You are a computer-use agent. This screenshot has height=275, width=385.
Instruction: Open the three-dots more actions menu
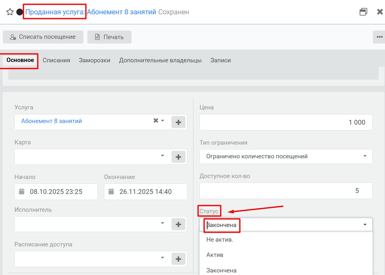379,37
